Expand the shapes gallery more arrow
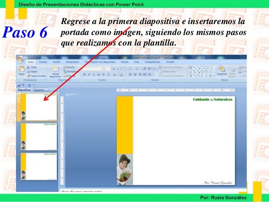 click(x=214, y=75)
